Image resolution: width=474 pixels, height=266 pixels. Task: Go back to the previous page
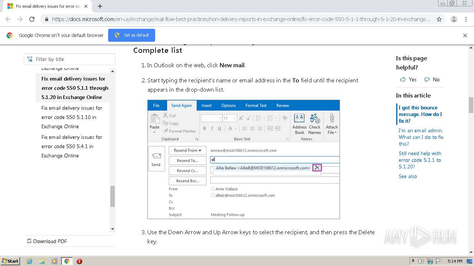click(8, 19)
